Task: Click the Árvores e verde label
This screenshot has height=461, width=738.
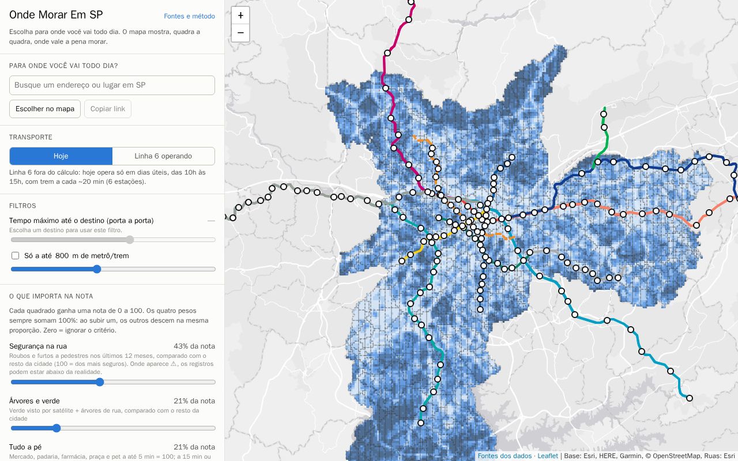Action: coord(35,401)
